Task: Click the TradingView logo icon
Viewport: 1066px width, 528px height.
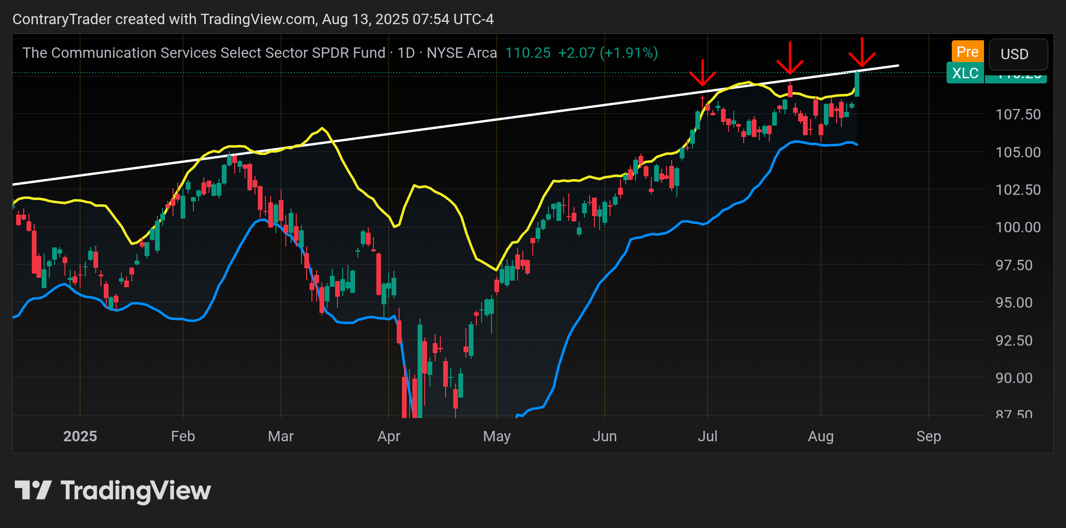Action: (x=33, y=490)
